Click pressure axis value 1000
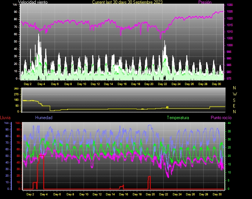The image size is (252, 199). [230, 45]
